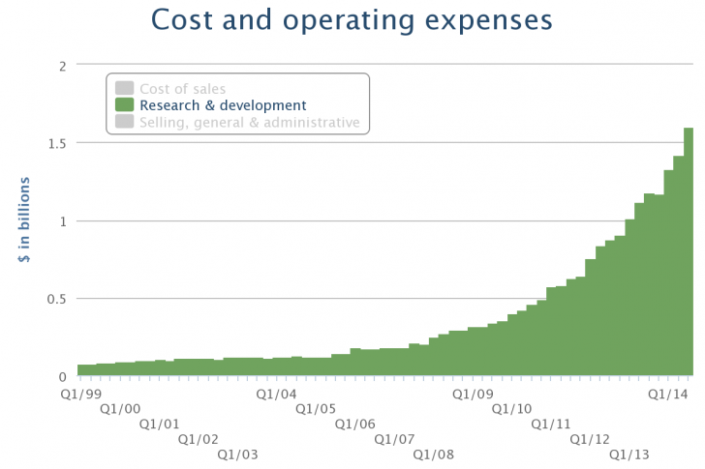The image size is (705, 469).
Task: Click the x-axis label Q1/05
Action: pyautogui.click(x=316, y=409)
